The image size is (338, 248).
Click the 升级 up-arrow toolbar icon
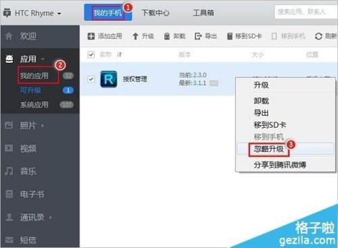coord(135,36)
